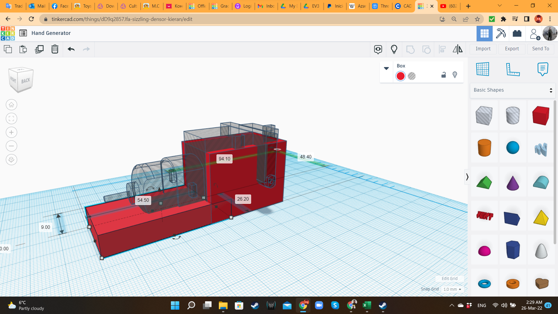Viewport: 558px width, 314px height.
Task: Click the Workplane tool icon
Action: [483, 69]
